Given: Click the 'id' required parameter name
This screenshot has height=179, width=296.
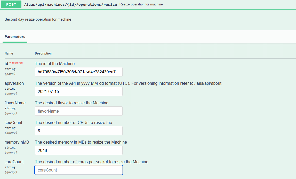Looking at the screenshot, I should click(x=6, y=64).
